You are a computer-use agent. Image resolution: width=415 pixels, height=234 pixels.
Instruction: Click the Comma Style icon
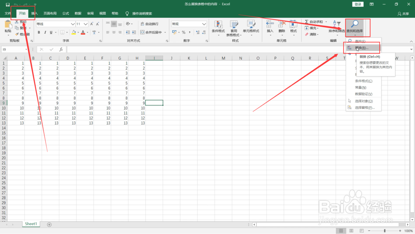click(x=190, y=32)
